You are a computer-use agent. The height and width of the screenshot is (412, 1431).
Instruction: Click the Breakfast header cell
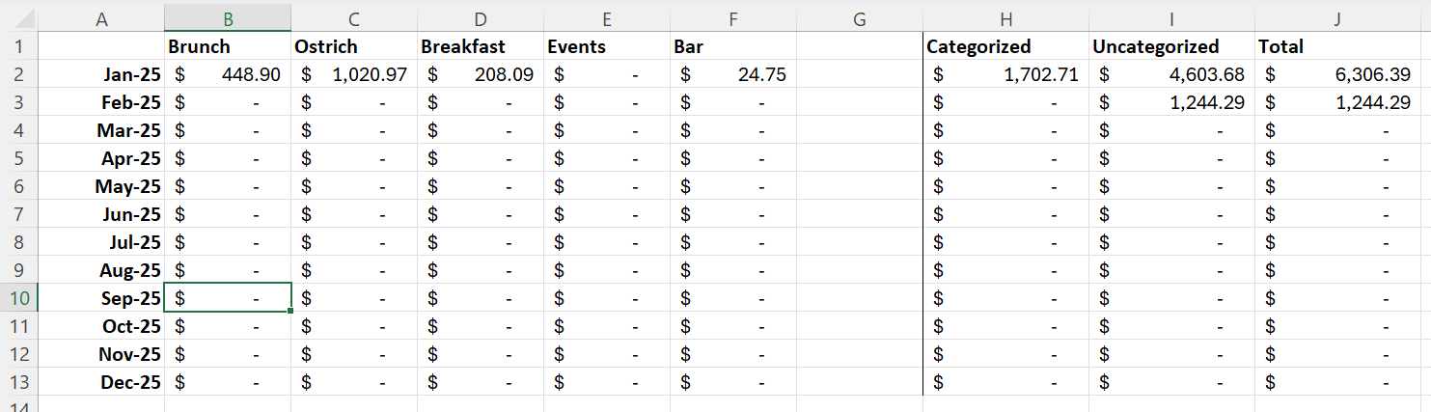tap(481, 46)
